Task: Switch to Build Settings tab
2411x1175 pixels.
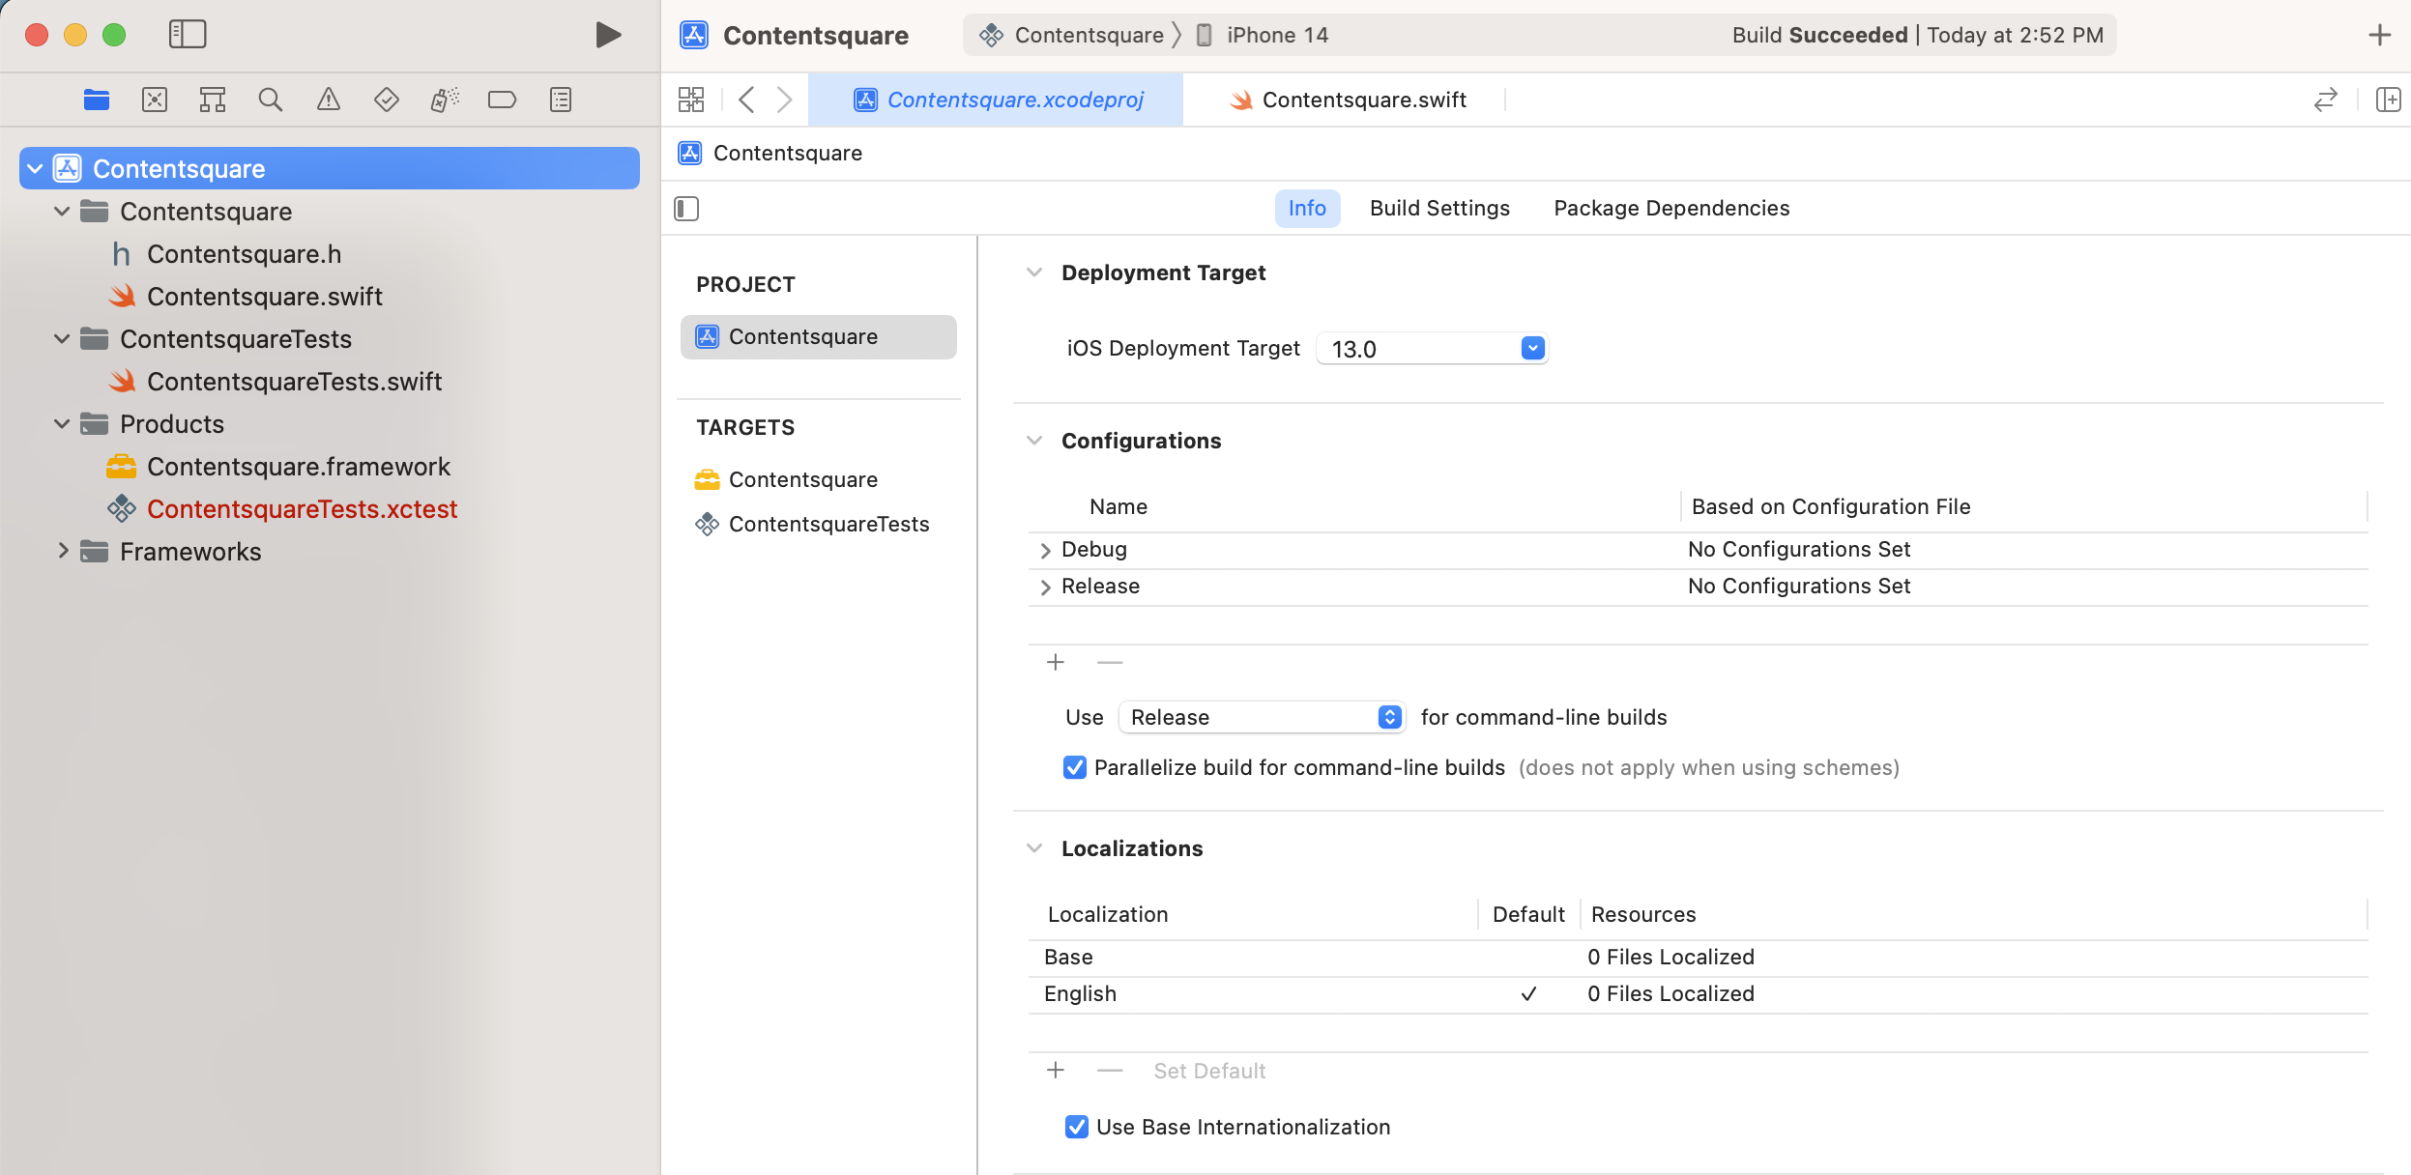Action: pos(1440,208)
